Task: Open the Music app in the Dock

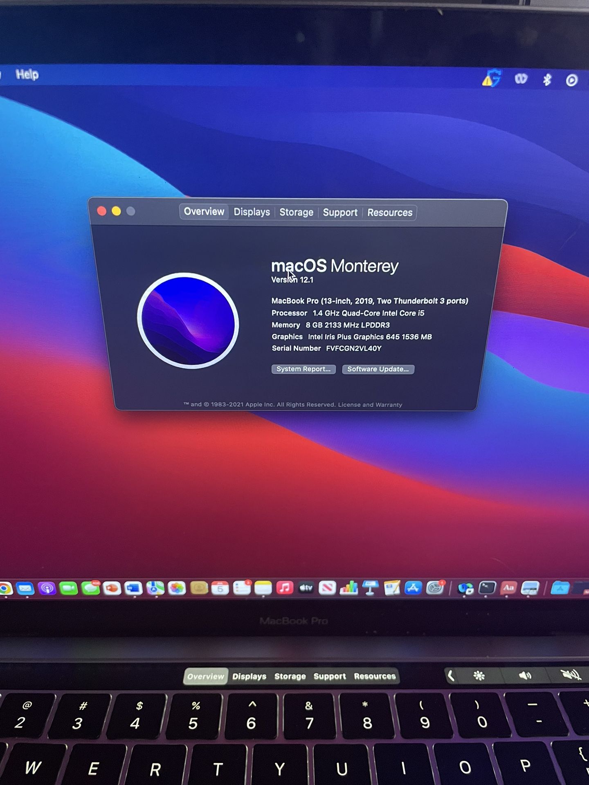Action: tap(285, 588)
